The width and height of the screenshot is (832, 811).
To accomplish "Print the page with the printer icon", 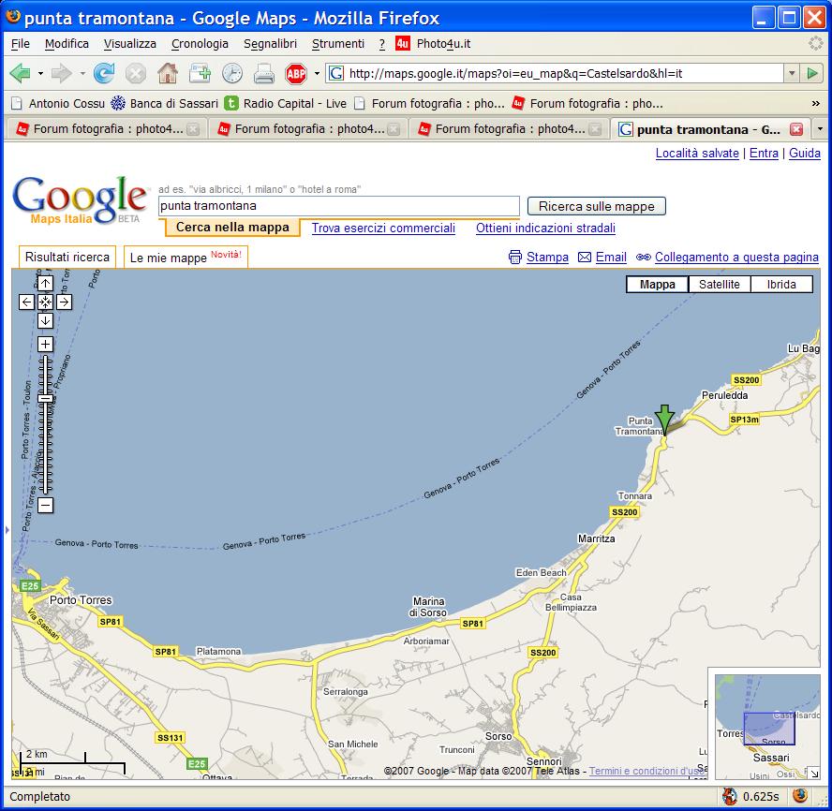I will click(263, 73).
